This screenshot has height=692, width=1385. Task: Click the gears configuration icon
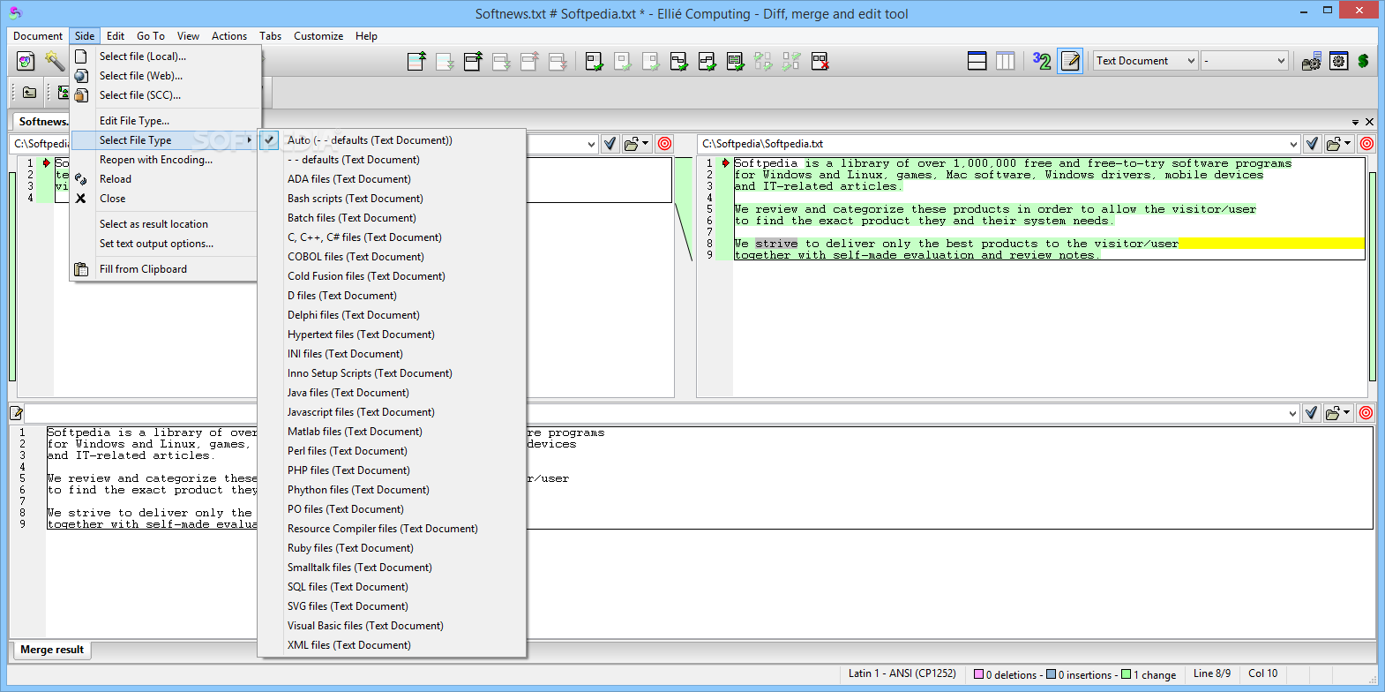(1311, 61)
